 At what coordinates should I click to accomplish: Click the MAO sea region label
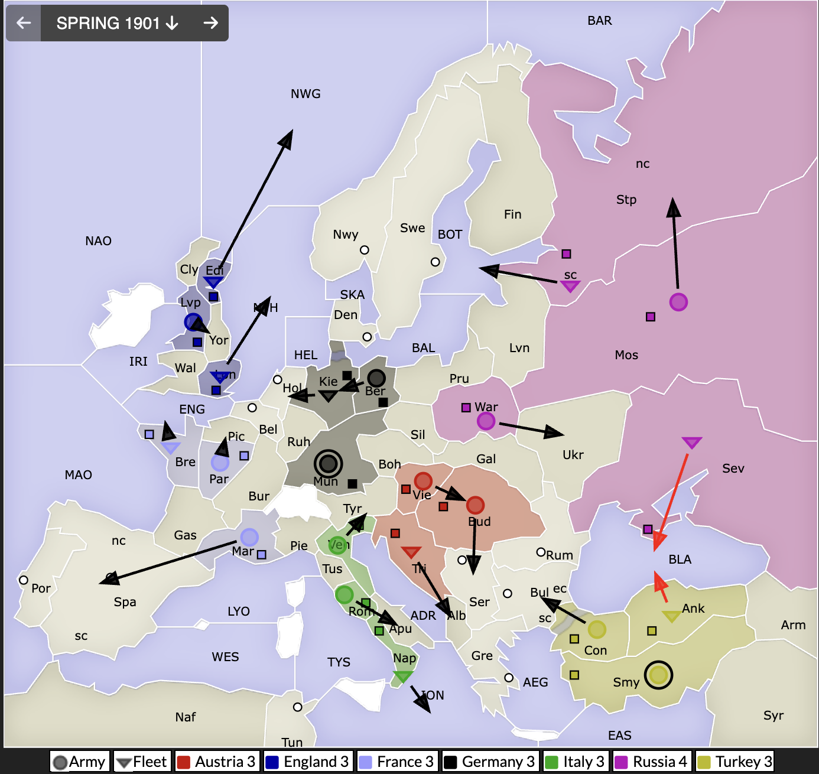(78, 475)
